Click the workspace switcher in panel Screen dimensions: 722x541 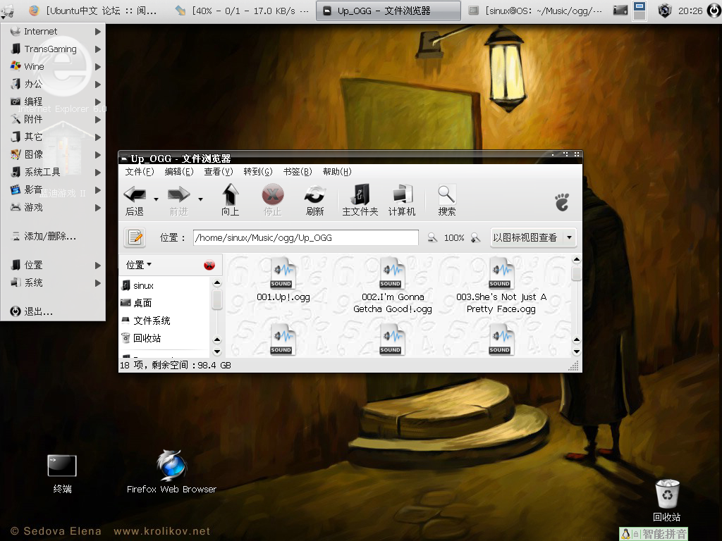[x=639, y=11]
